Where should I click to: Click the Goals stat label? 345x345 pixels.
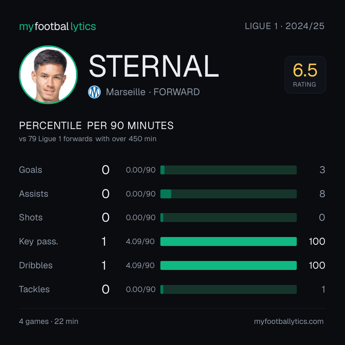point(31,170)
